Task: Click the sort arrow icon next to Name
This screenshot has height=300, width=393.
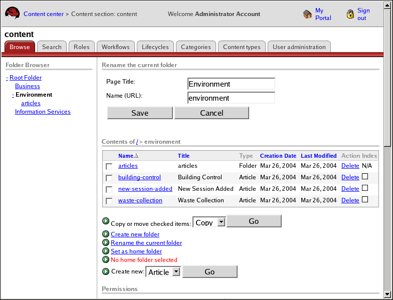Action: coord(136,155)
